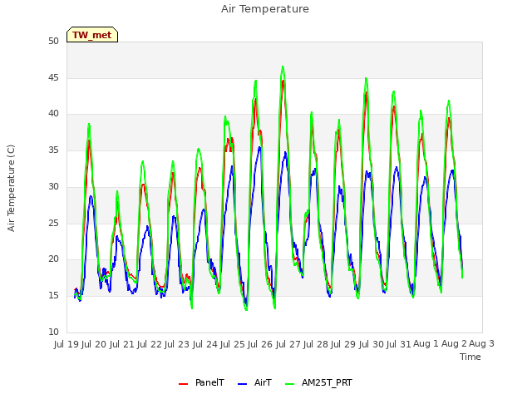Screen dimensions: 532x399
Task: Toggle the PanelT legend entry
Action: click(201, 383)
